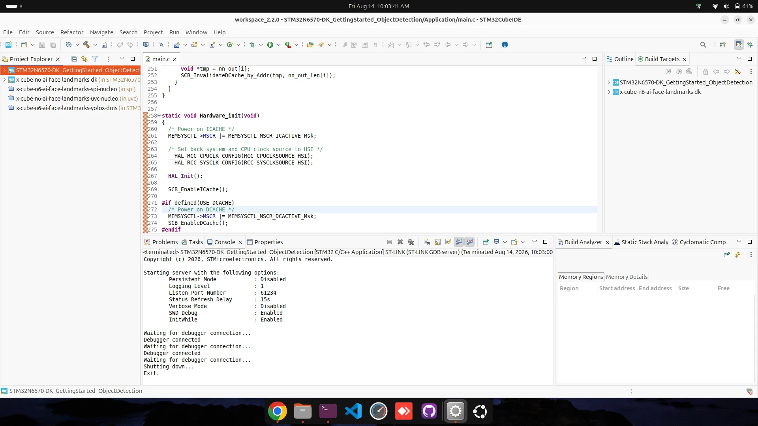Image resolution: width=758 pixels, height=426 pixels.
Task: Open the system volume indicator in top bar
Action: click(726, 6)
